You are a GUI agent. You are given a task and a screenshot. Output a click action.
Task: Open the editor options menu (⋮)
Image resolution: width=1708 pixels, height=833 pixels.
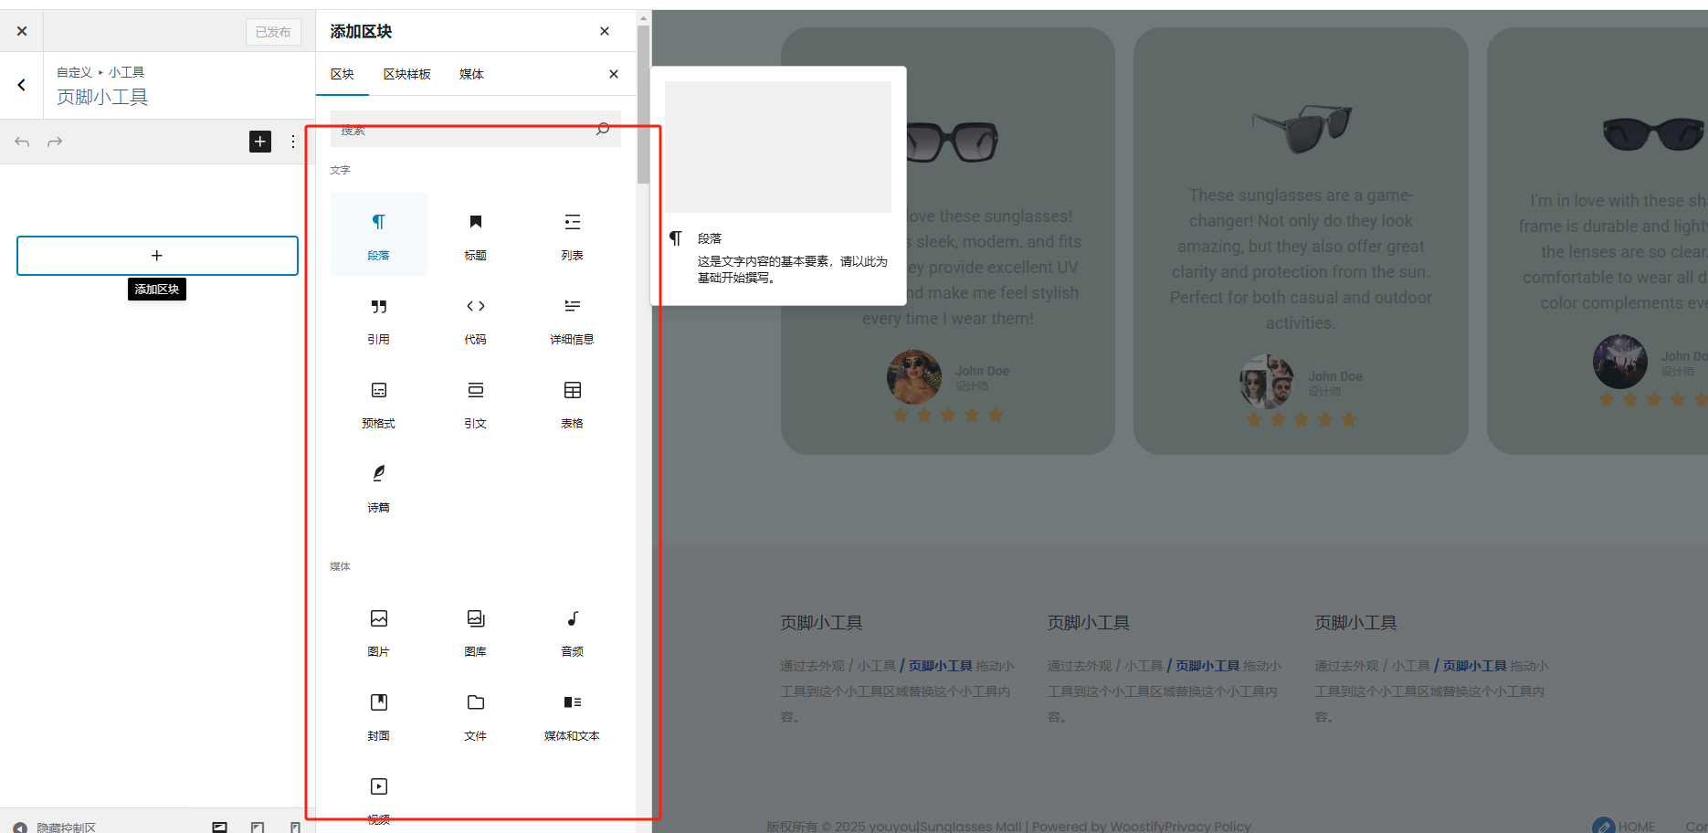[290, 142]
